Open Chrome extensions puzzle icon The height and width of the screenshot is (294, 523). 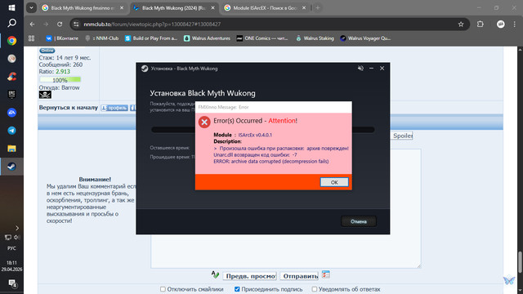(x=481, y=24)
